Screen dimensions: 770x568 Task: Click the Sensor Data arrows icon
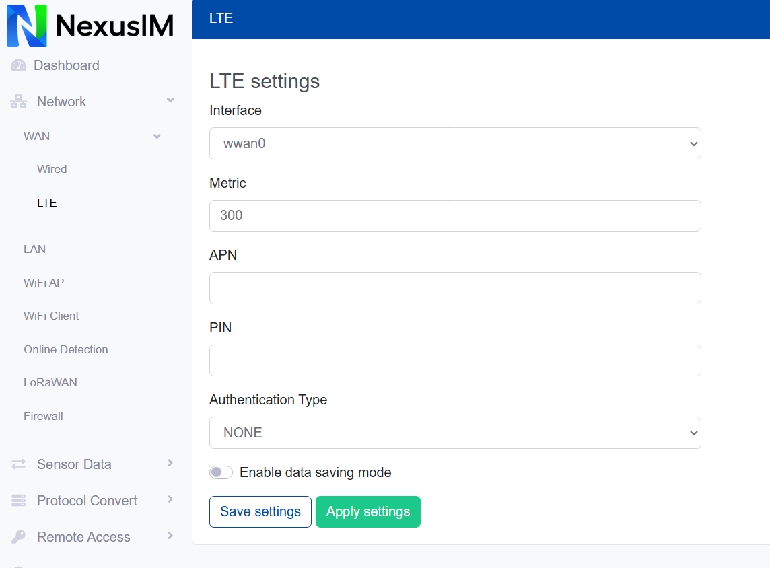[x=19, y=464]
